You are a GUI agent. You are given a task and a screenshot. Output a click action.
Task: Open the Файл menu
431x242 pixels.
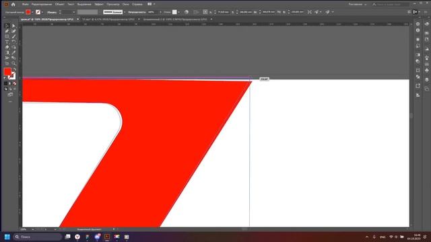(x=25, y=5)
